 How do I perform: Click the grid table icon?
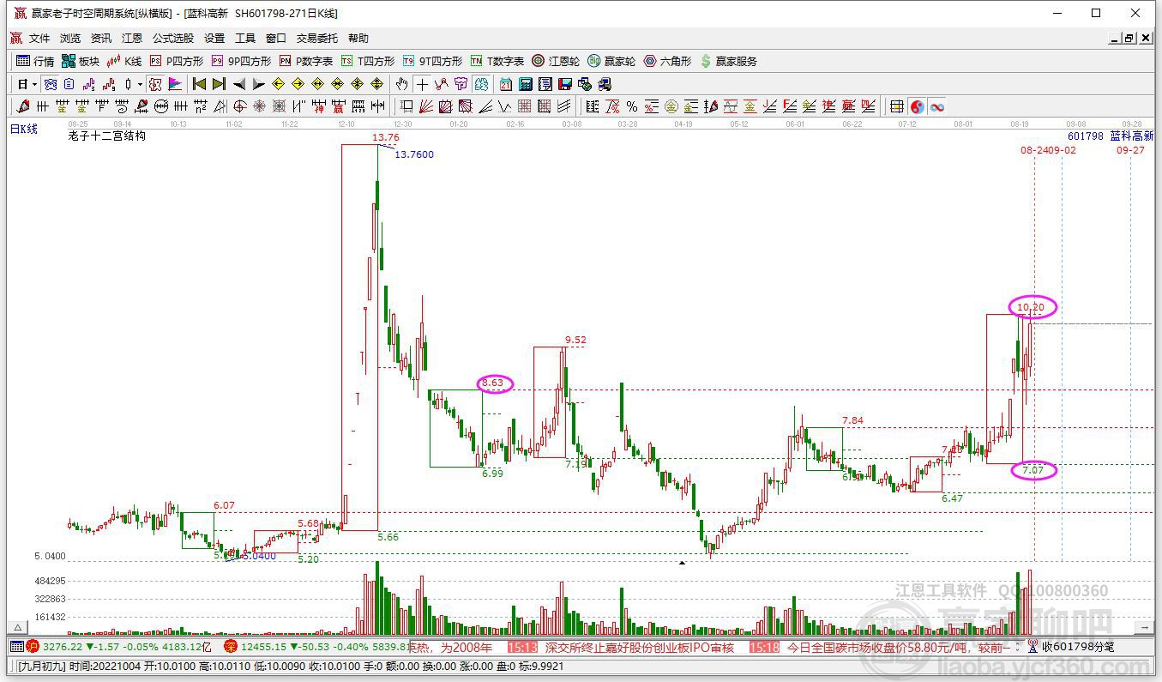[x=897, y=106]
